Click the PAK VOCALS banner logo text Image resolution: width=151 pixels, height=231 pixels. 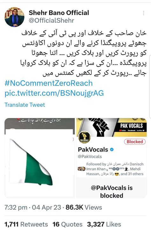click(x=132, y=126)
